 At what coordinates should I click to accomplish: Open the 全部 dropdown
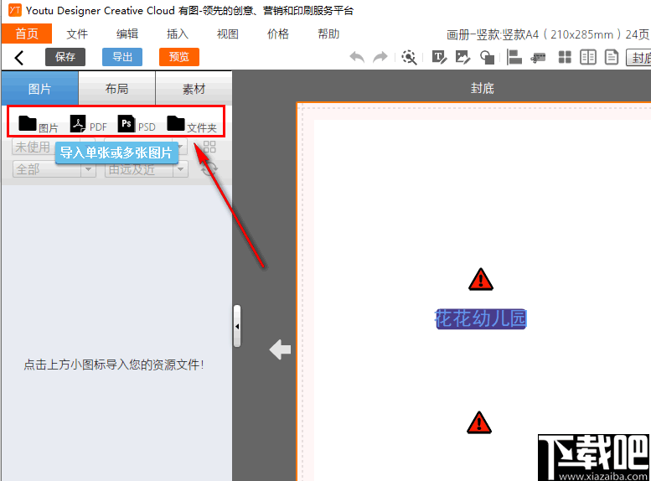54,169
